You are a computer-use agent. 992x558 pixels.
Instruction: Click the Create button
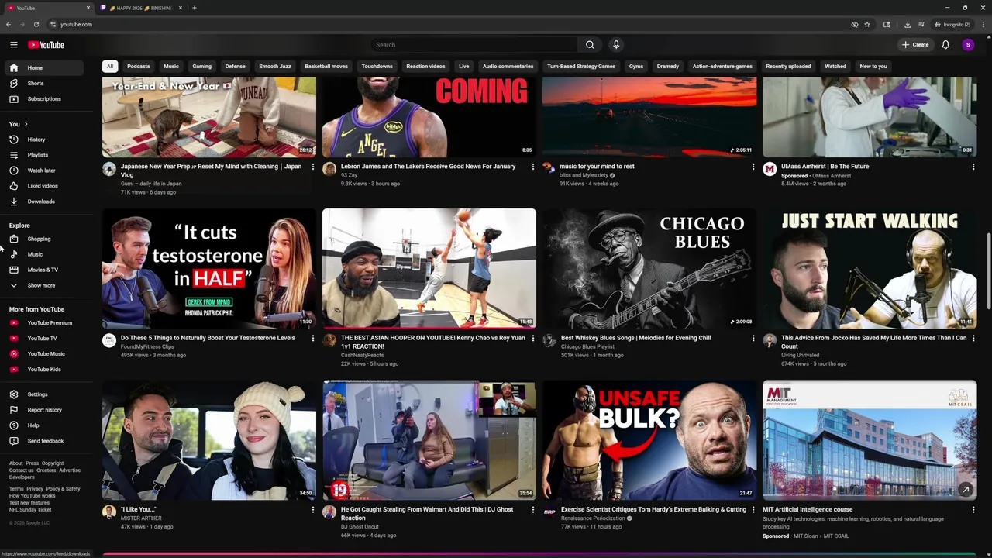(915, 45)
